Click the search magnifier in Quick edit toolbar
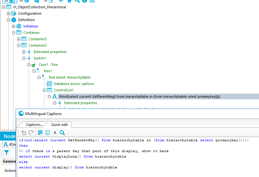 [x=62, y=133]
